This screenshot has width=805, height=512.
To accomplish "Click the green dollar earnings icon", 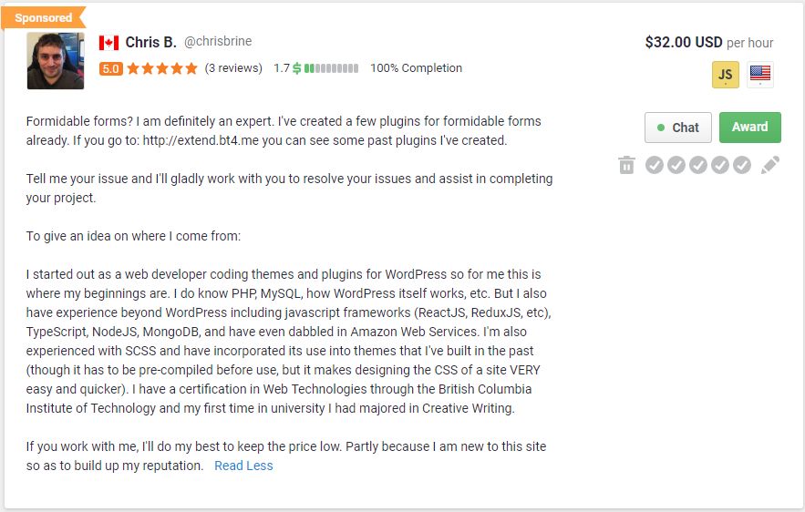I will pos(297,68).
